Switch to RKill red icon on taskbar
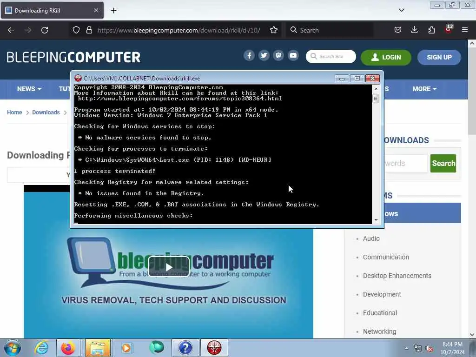This screenshot has width=476, height=357. (x=214, y=348)
